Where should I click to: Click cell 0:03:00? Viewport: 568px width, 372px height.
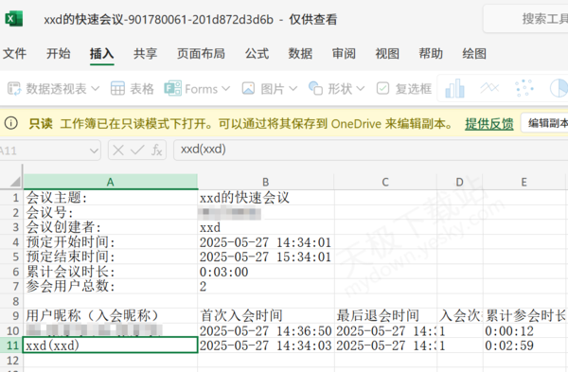(266, 272)
